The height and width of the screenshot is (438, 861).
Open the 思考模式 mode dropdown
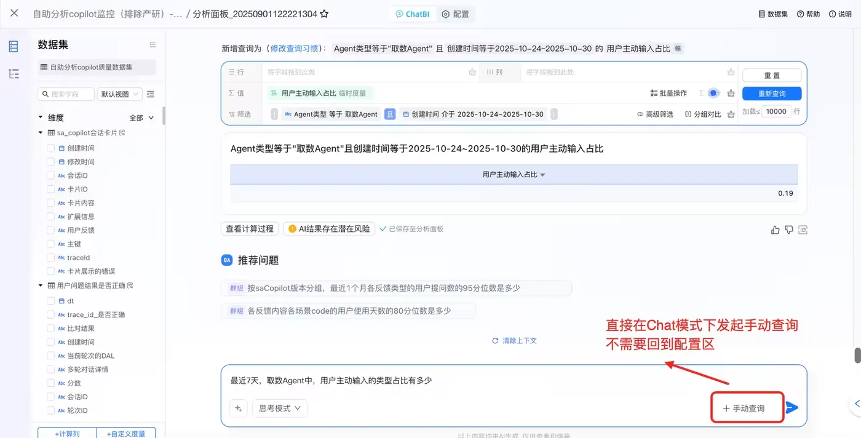(280, 408)
